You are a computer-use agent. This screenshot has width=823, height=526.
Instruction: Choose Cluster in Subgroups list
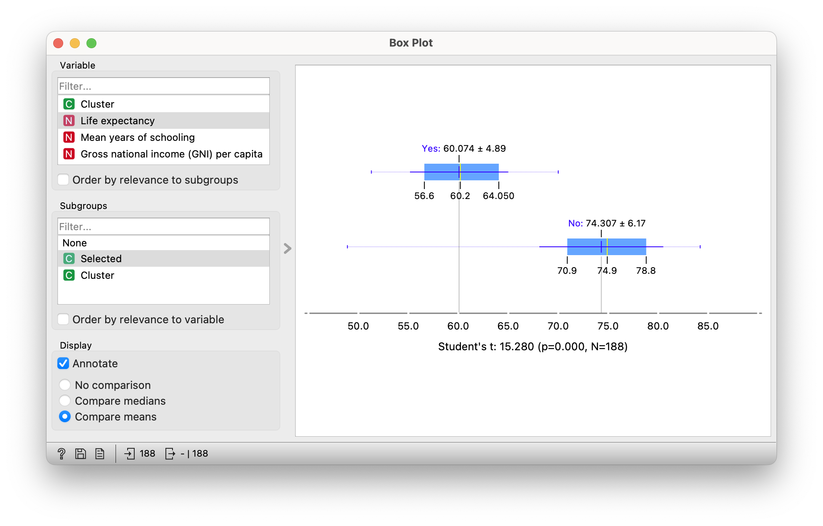click(x=163, y=275)
